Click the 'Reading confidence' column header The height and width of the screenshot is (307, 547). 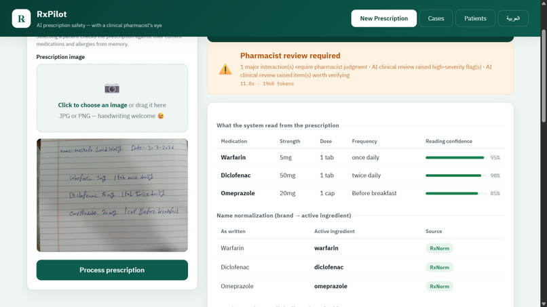[x=449, y=141]
